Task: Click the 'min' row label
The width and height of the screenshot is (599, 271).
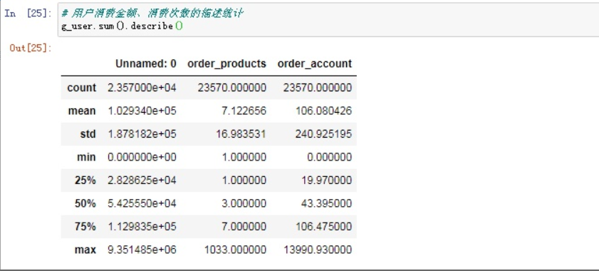Action: click(86, 157)
